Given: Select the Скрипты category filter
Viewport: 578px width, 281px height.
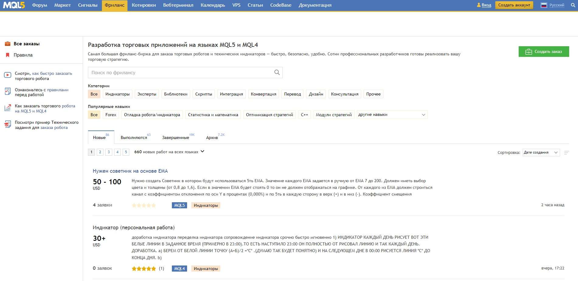Looking at the screenshot, I should (x=204, y=94).
